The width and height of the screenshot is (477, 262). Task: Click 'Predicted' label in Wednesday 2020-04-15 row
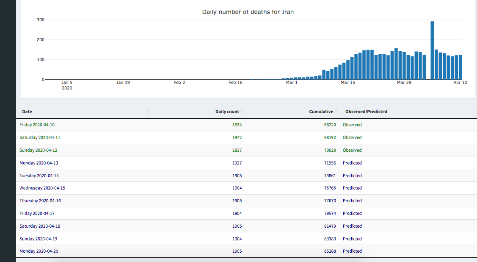click(352, 188)
